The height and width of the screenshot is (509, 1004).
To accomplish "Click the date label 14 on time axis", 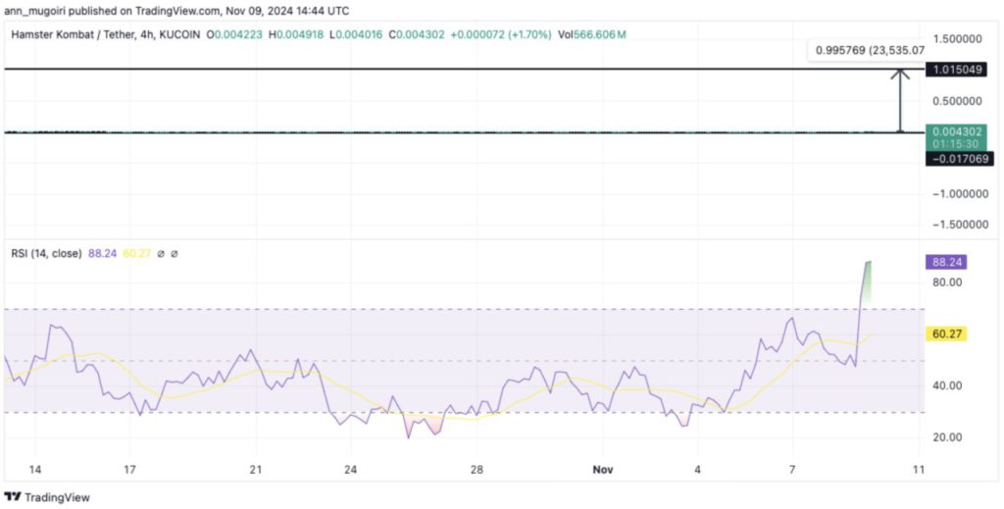I will (x=34, y=470).
